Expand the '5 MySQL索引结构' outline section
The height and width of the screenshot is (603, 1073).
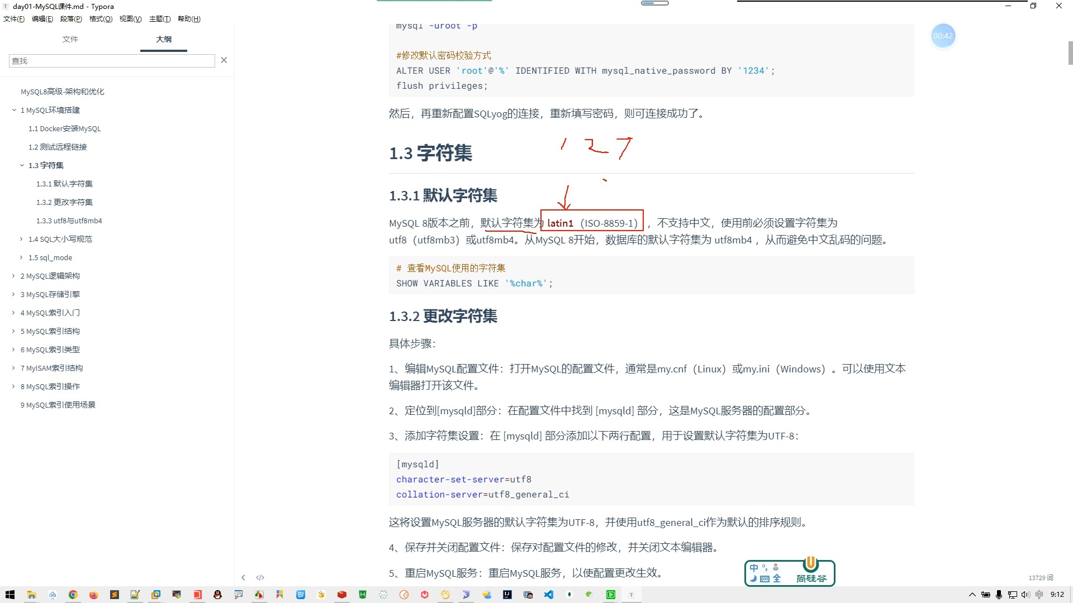coord(13,331)
